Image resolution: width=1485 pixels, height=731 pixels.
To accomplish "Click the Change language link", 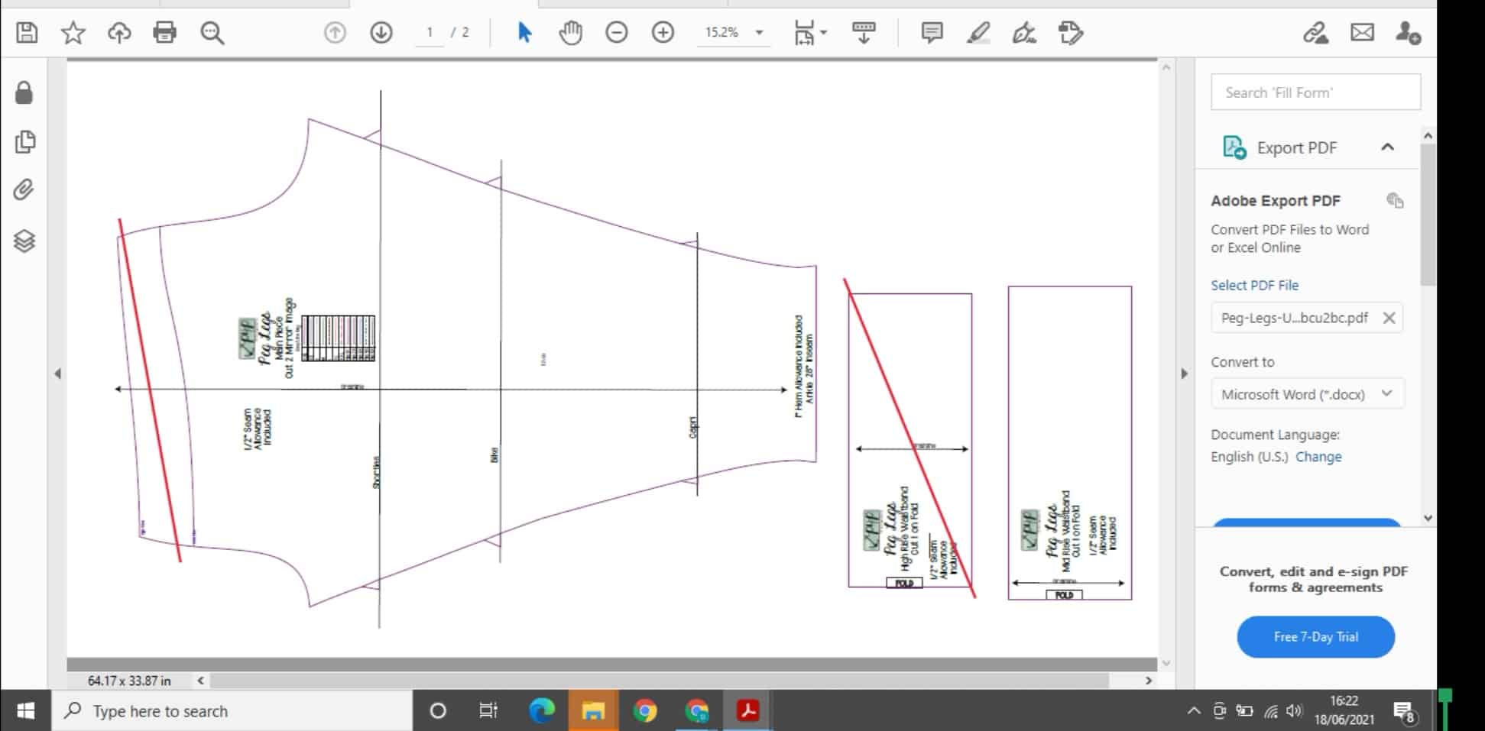I will pyautogui.click(x=1318, y=457).
